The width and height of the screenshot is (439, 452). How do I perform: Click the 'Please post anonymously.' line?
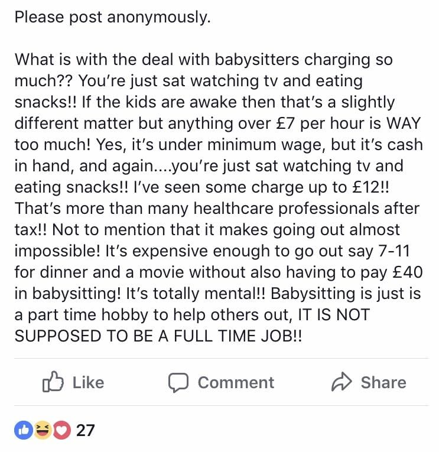112,17
